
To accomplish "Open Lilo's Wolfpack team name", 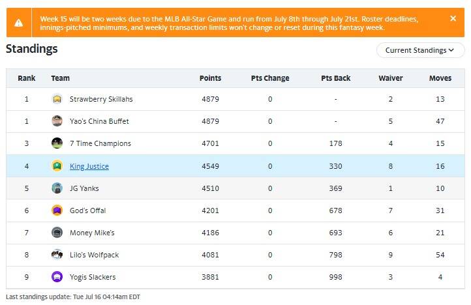I will [95, 255].
